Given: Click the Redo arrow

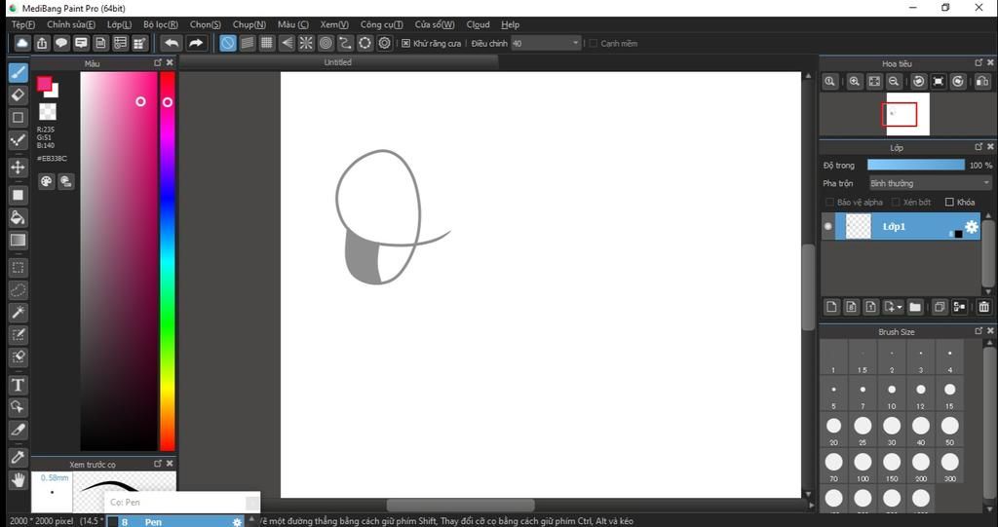Looking at the screenshot, I should [x=196, y=43].
